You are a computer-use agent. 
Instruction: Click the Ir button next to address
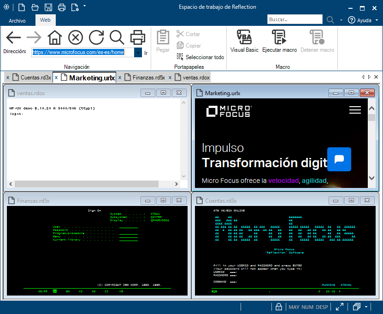pyautogui.click(x=146, y=53)
